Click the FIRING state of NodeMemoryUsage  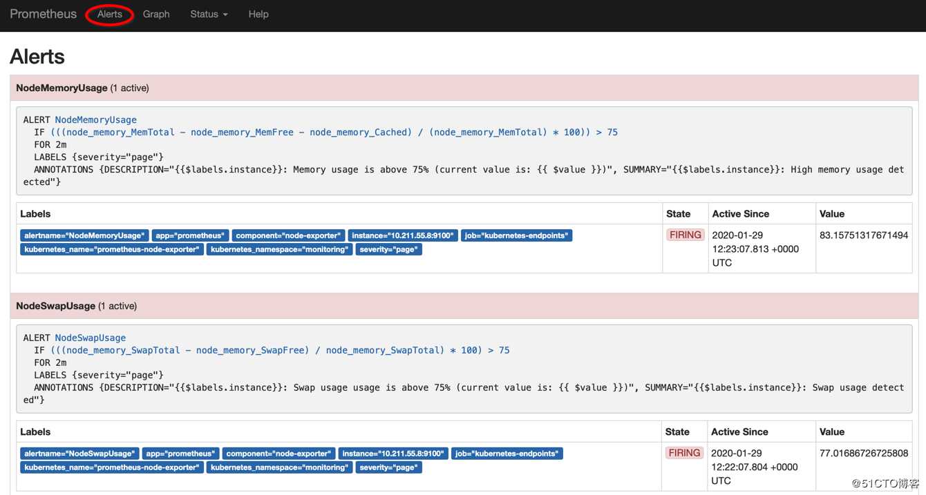[686, 235]
